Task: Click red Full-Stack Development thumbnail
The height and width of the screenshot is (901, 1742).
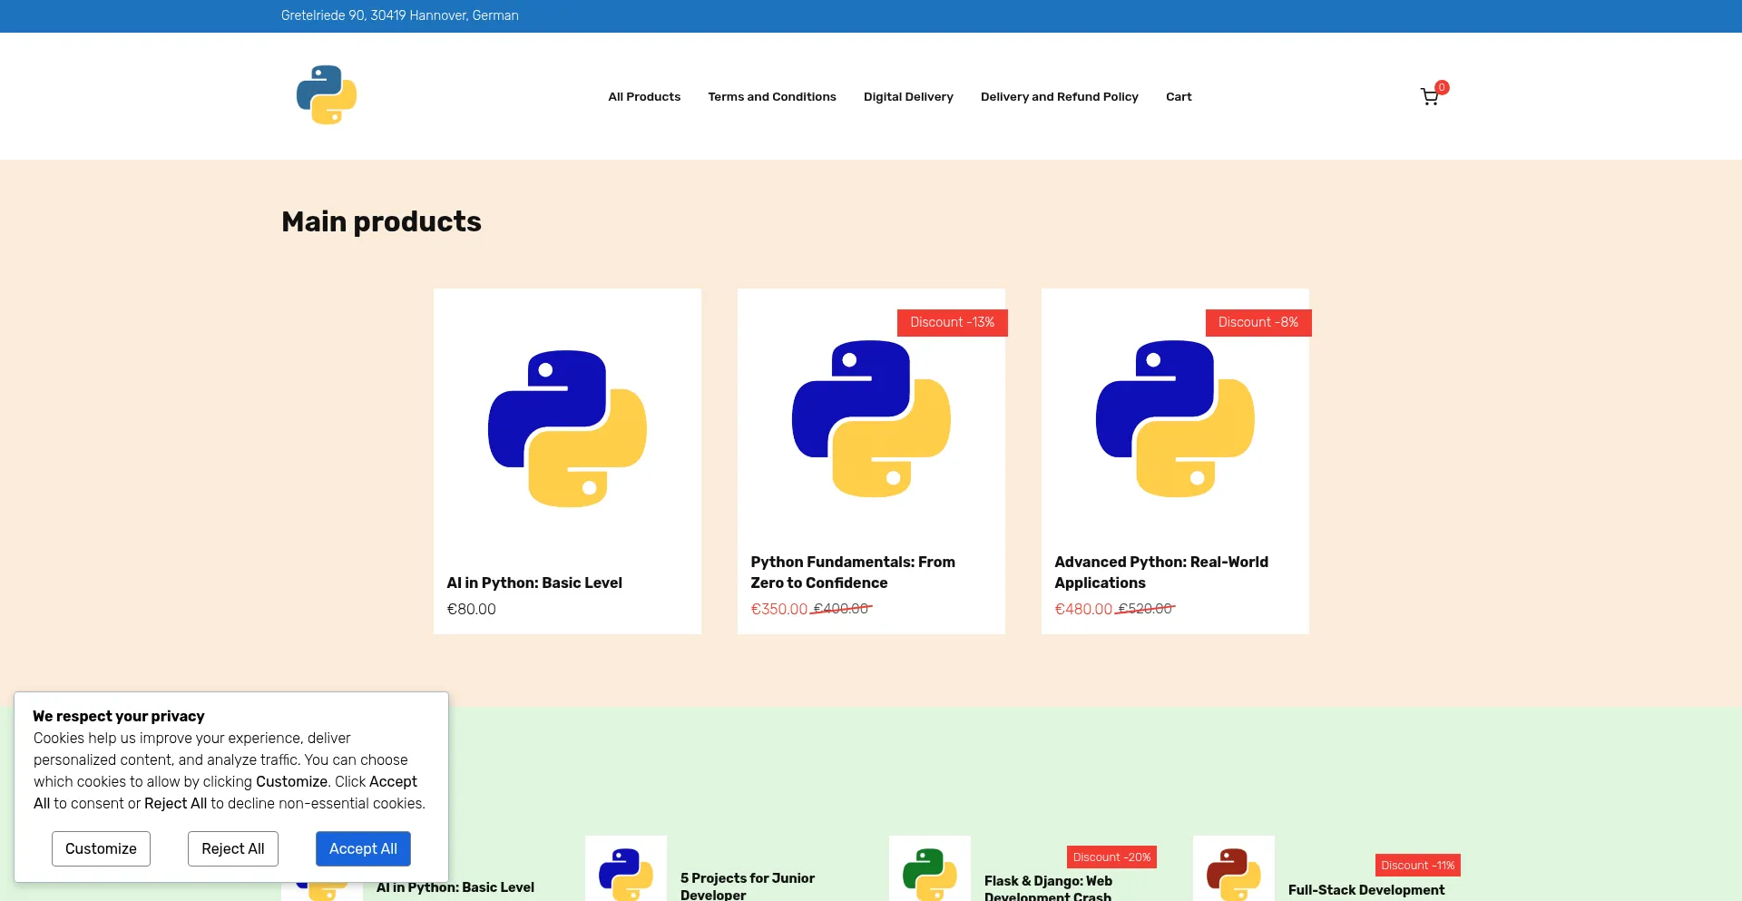Action: (x=1234, y=869)
